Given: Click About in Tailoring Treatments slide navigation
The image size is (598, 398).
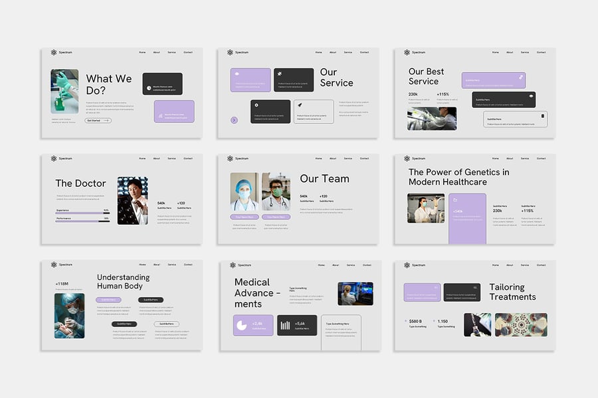Looking at the screenshot, I should (x=510, y=265).
